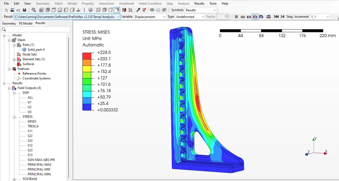Image resolution: width=339 pixels, height=181 pixels.
Task: Open the Type dropdown showing Undeformed
Action: tap(189, 17)
